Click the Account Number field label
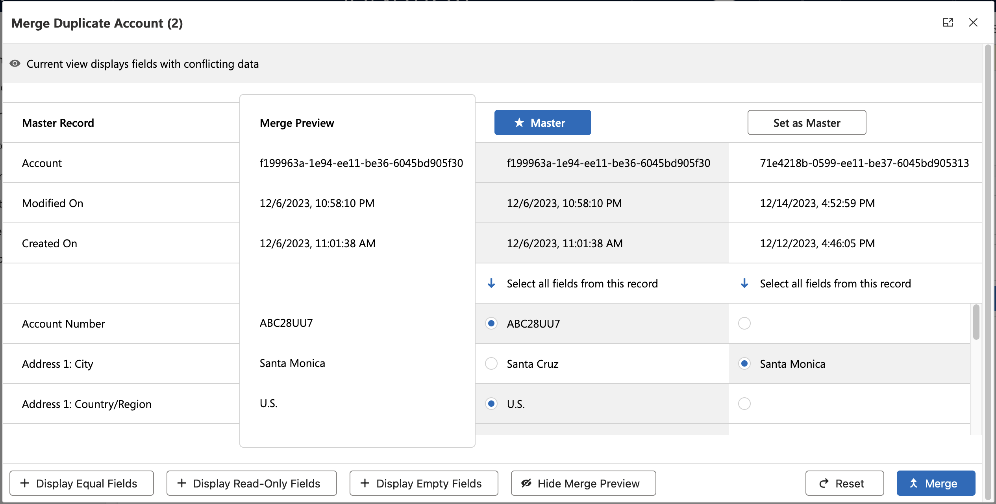Screen dimensions: 996x504 pos(63,324)
